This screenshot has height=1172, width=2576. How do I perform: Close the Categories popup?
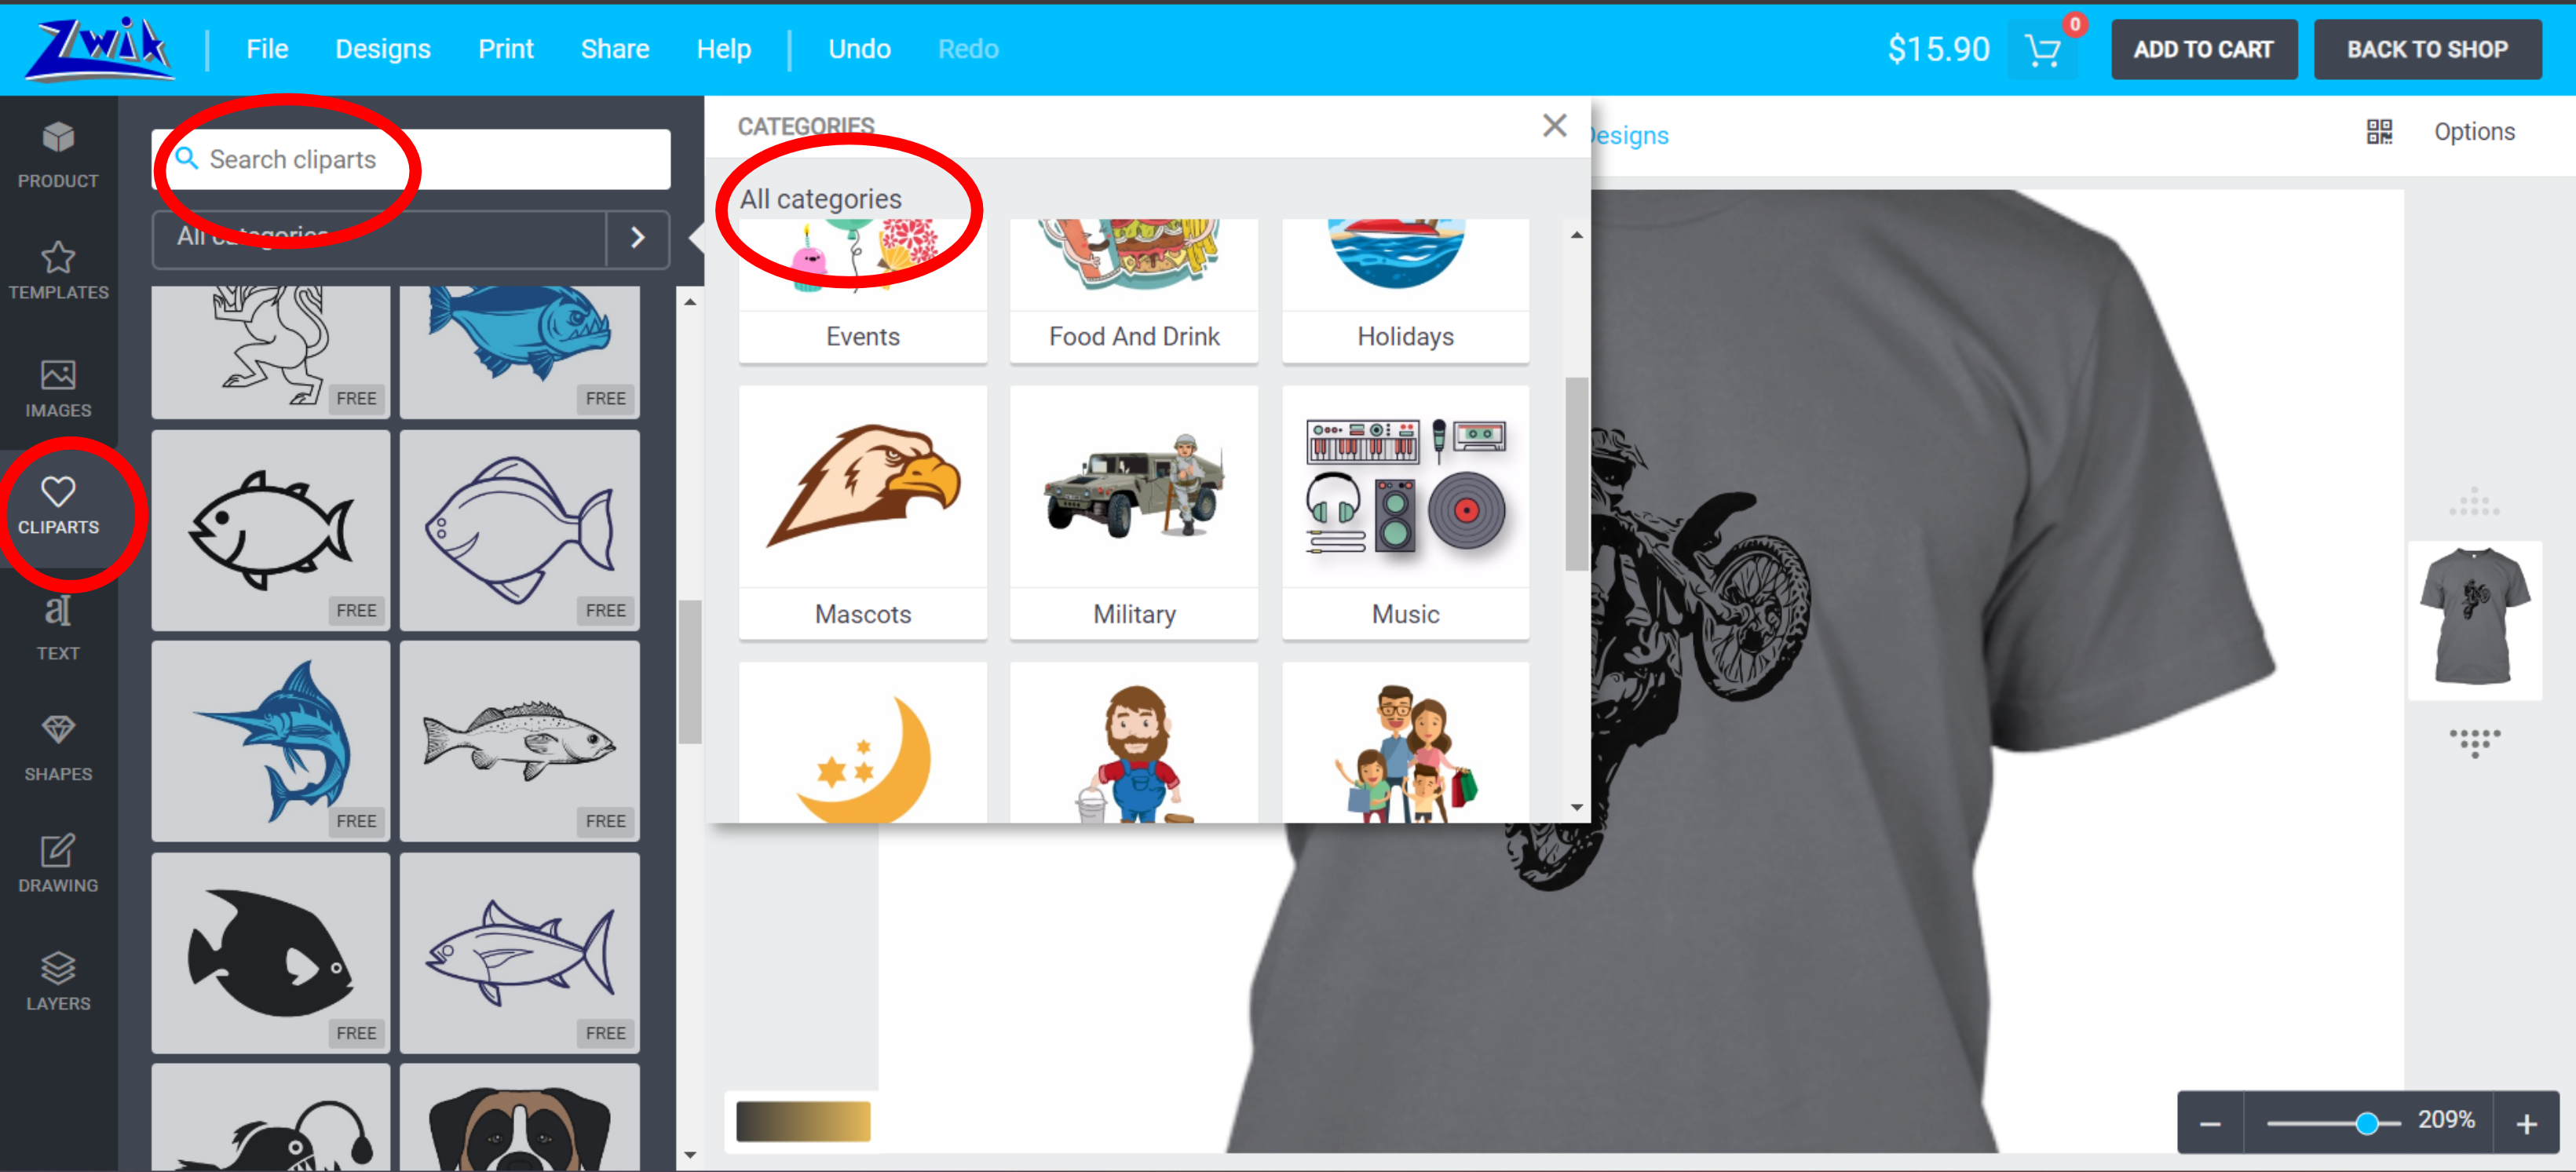(x=1554, y=125)
